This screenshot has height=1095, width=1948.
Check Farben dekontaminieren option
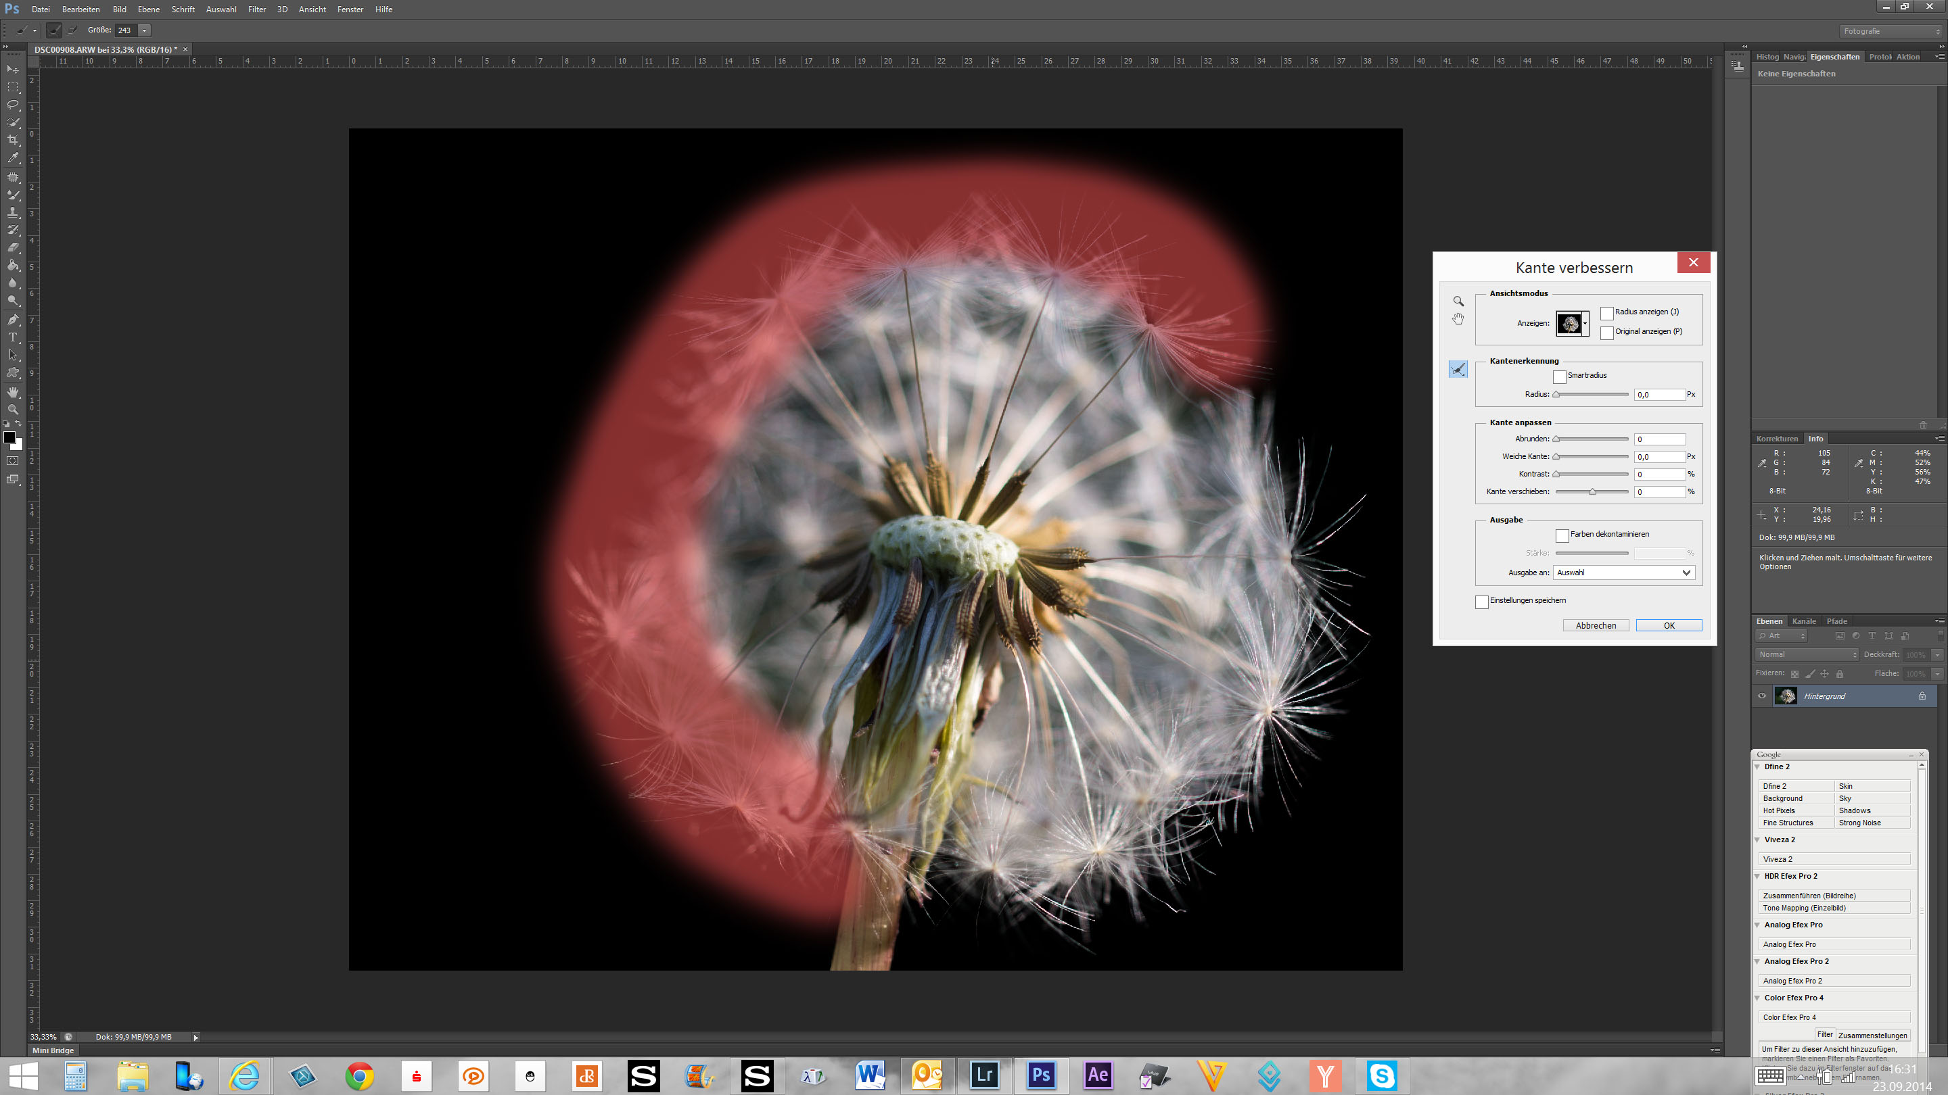click(x=1562, y=535)
